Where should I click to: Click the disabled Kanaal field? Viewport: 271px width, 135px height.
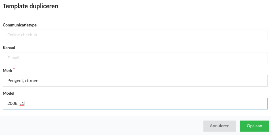[x=135, y=58]
